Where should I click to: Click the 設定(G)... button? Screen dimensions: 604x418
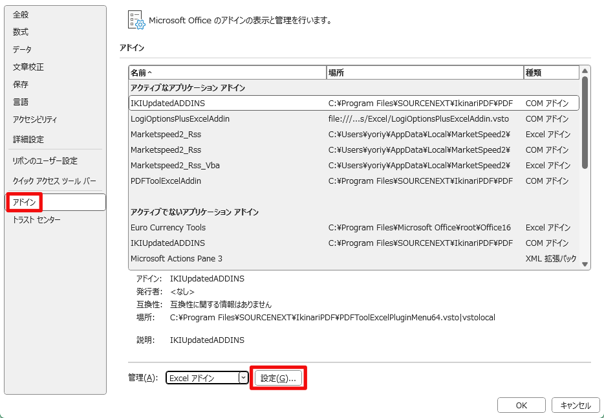277,378
